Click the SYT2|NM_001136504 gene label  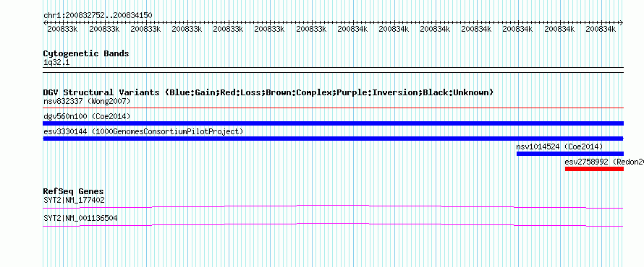pos(80,218)
